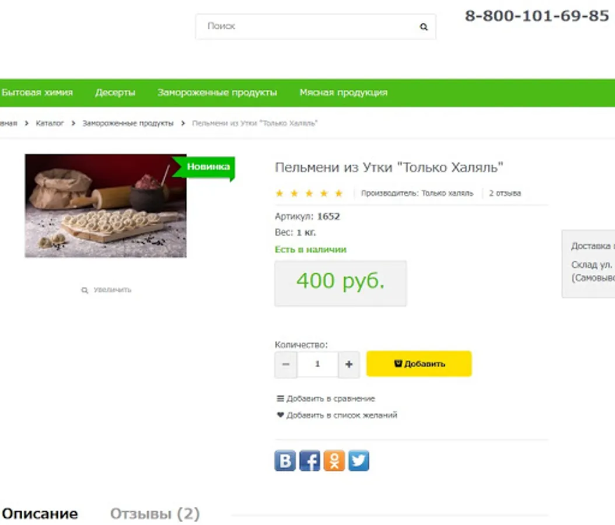The width and height of the screenshot is (615, 525).
Task: Switch to Отзывы (2) tab
Action: click(155, 514)
